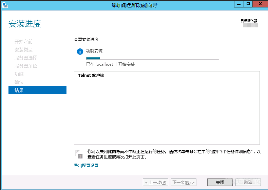Viewport: 268px width, 190px height.
Task: Select the 开始之前 step in the sidebar
Action: click(24, 41)
